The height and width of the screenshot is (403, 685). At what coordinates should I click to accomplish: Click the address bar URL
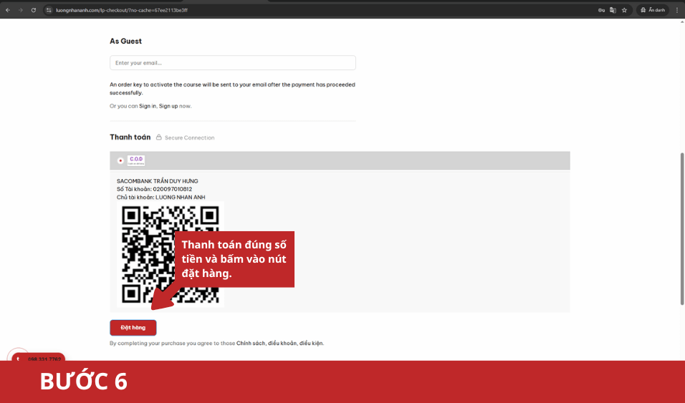point(121,10)
